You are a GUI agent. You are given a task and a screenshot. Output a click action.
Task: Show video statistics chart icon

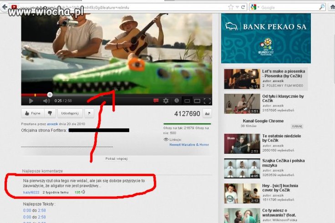pos(207,114)
